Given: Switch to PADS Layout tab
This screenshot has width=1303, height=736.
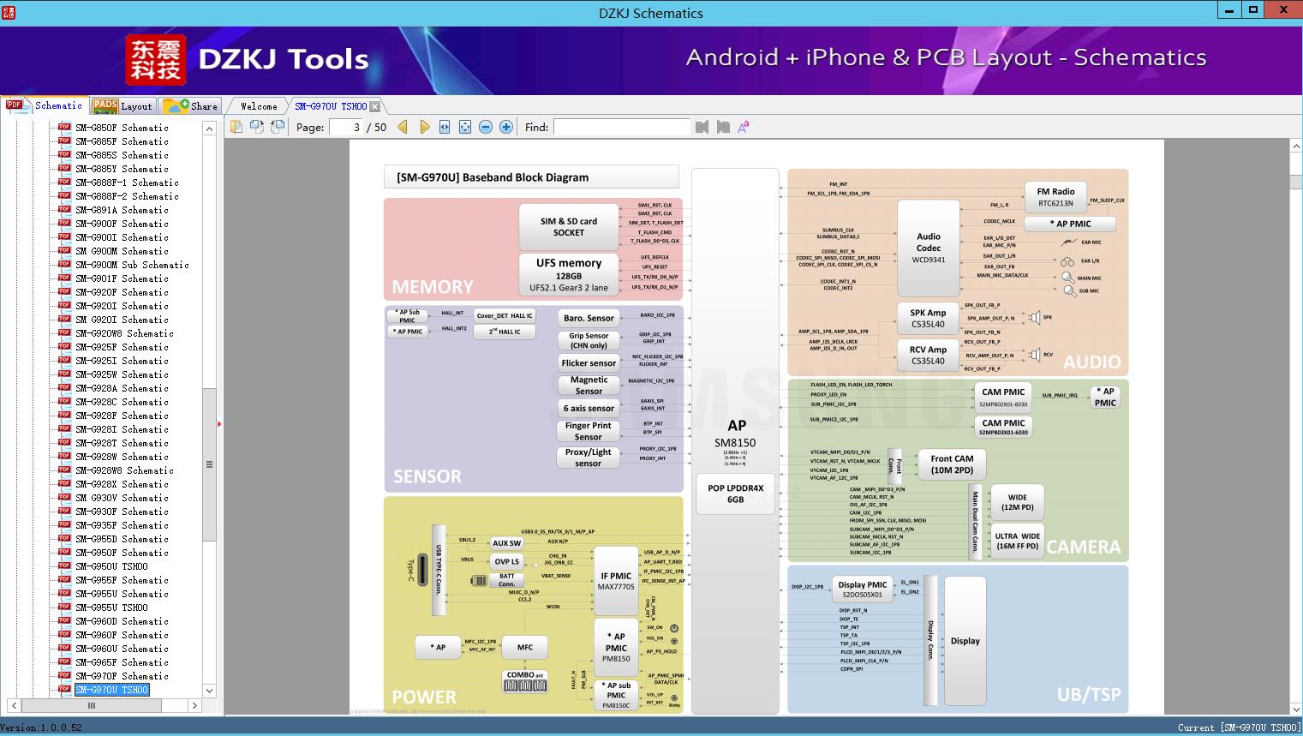Looking at the screenshot, I should coord(123,106).
